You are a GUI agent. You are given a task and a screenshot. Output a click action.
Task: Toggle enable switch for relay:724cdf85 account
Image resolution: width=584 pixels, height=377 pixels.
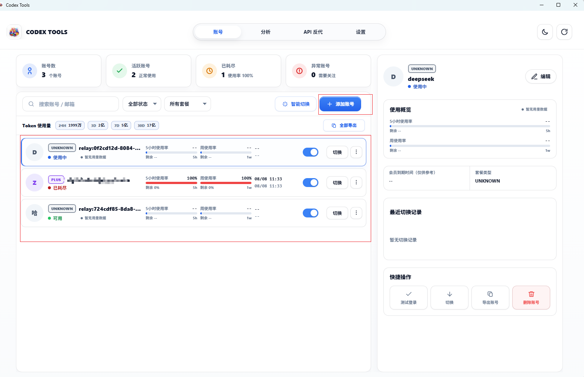point(311,213)
